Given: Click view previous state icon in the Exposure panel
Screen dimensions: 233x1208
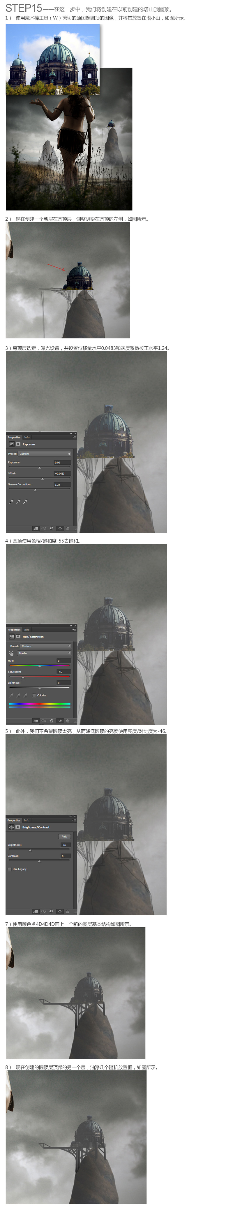Looking at the screenshot, I should click(x=44, y=528).
